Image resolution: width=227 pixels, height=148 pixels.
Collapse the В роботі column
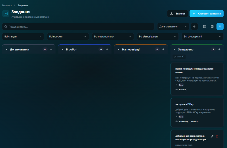pos(63,49)
